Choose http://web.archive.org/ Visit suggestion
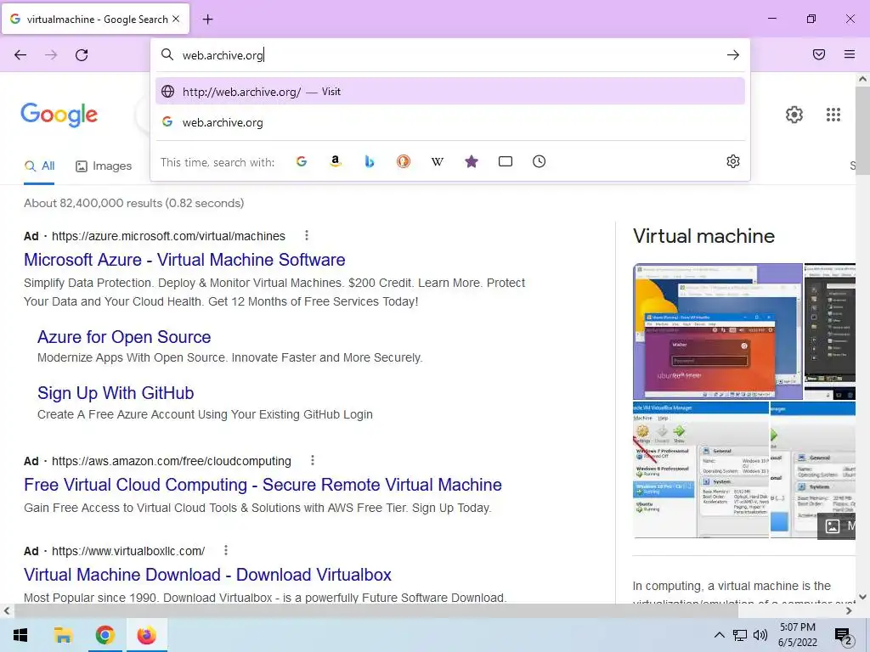Screen dimensions: 870x652 click(450, 92)
